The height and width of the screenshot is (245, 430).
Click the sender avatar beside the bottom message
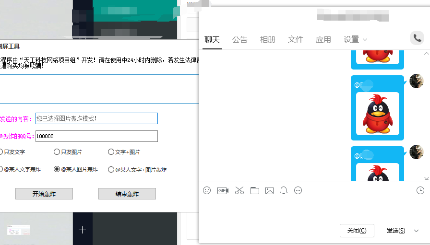click(x=416, y=152)
